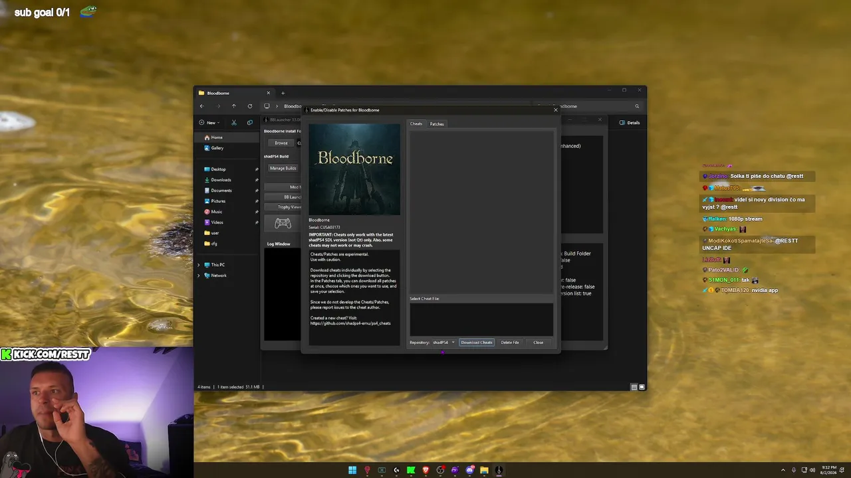Viewport: 851px width, 478px height.
Task: Open Discord from taskbar
Action: point(469,471)
